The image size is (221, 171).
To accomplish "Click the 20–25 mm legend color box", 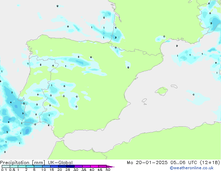I will click(x=62, y=166).
